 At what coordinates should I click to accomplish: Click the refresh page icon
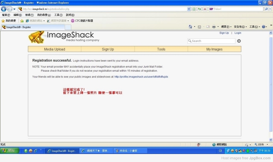[199, 9]
